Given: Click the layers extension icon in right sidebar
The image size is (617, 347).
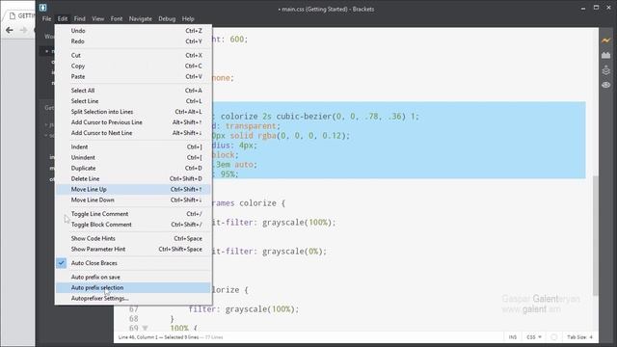Looking at the screenshot, I should pyautogui.click(x=606, y=70).
